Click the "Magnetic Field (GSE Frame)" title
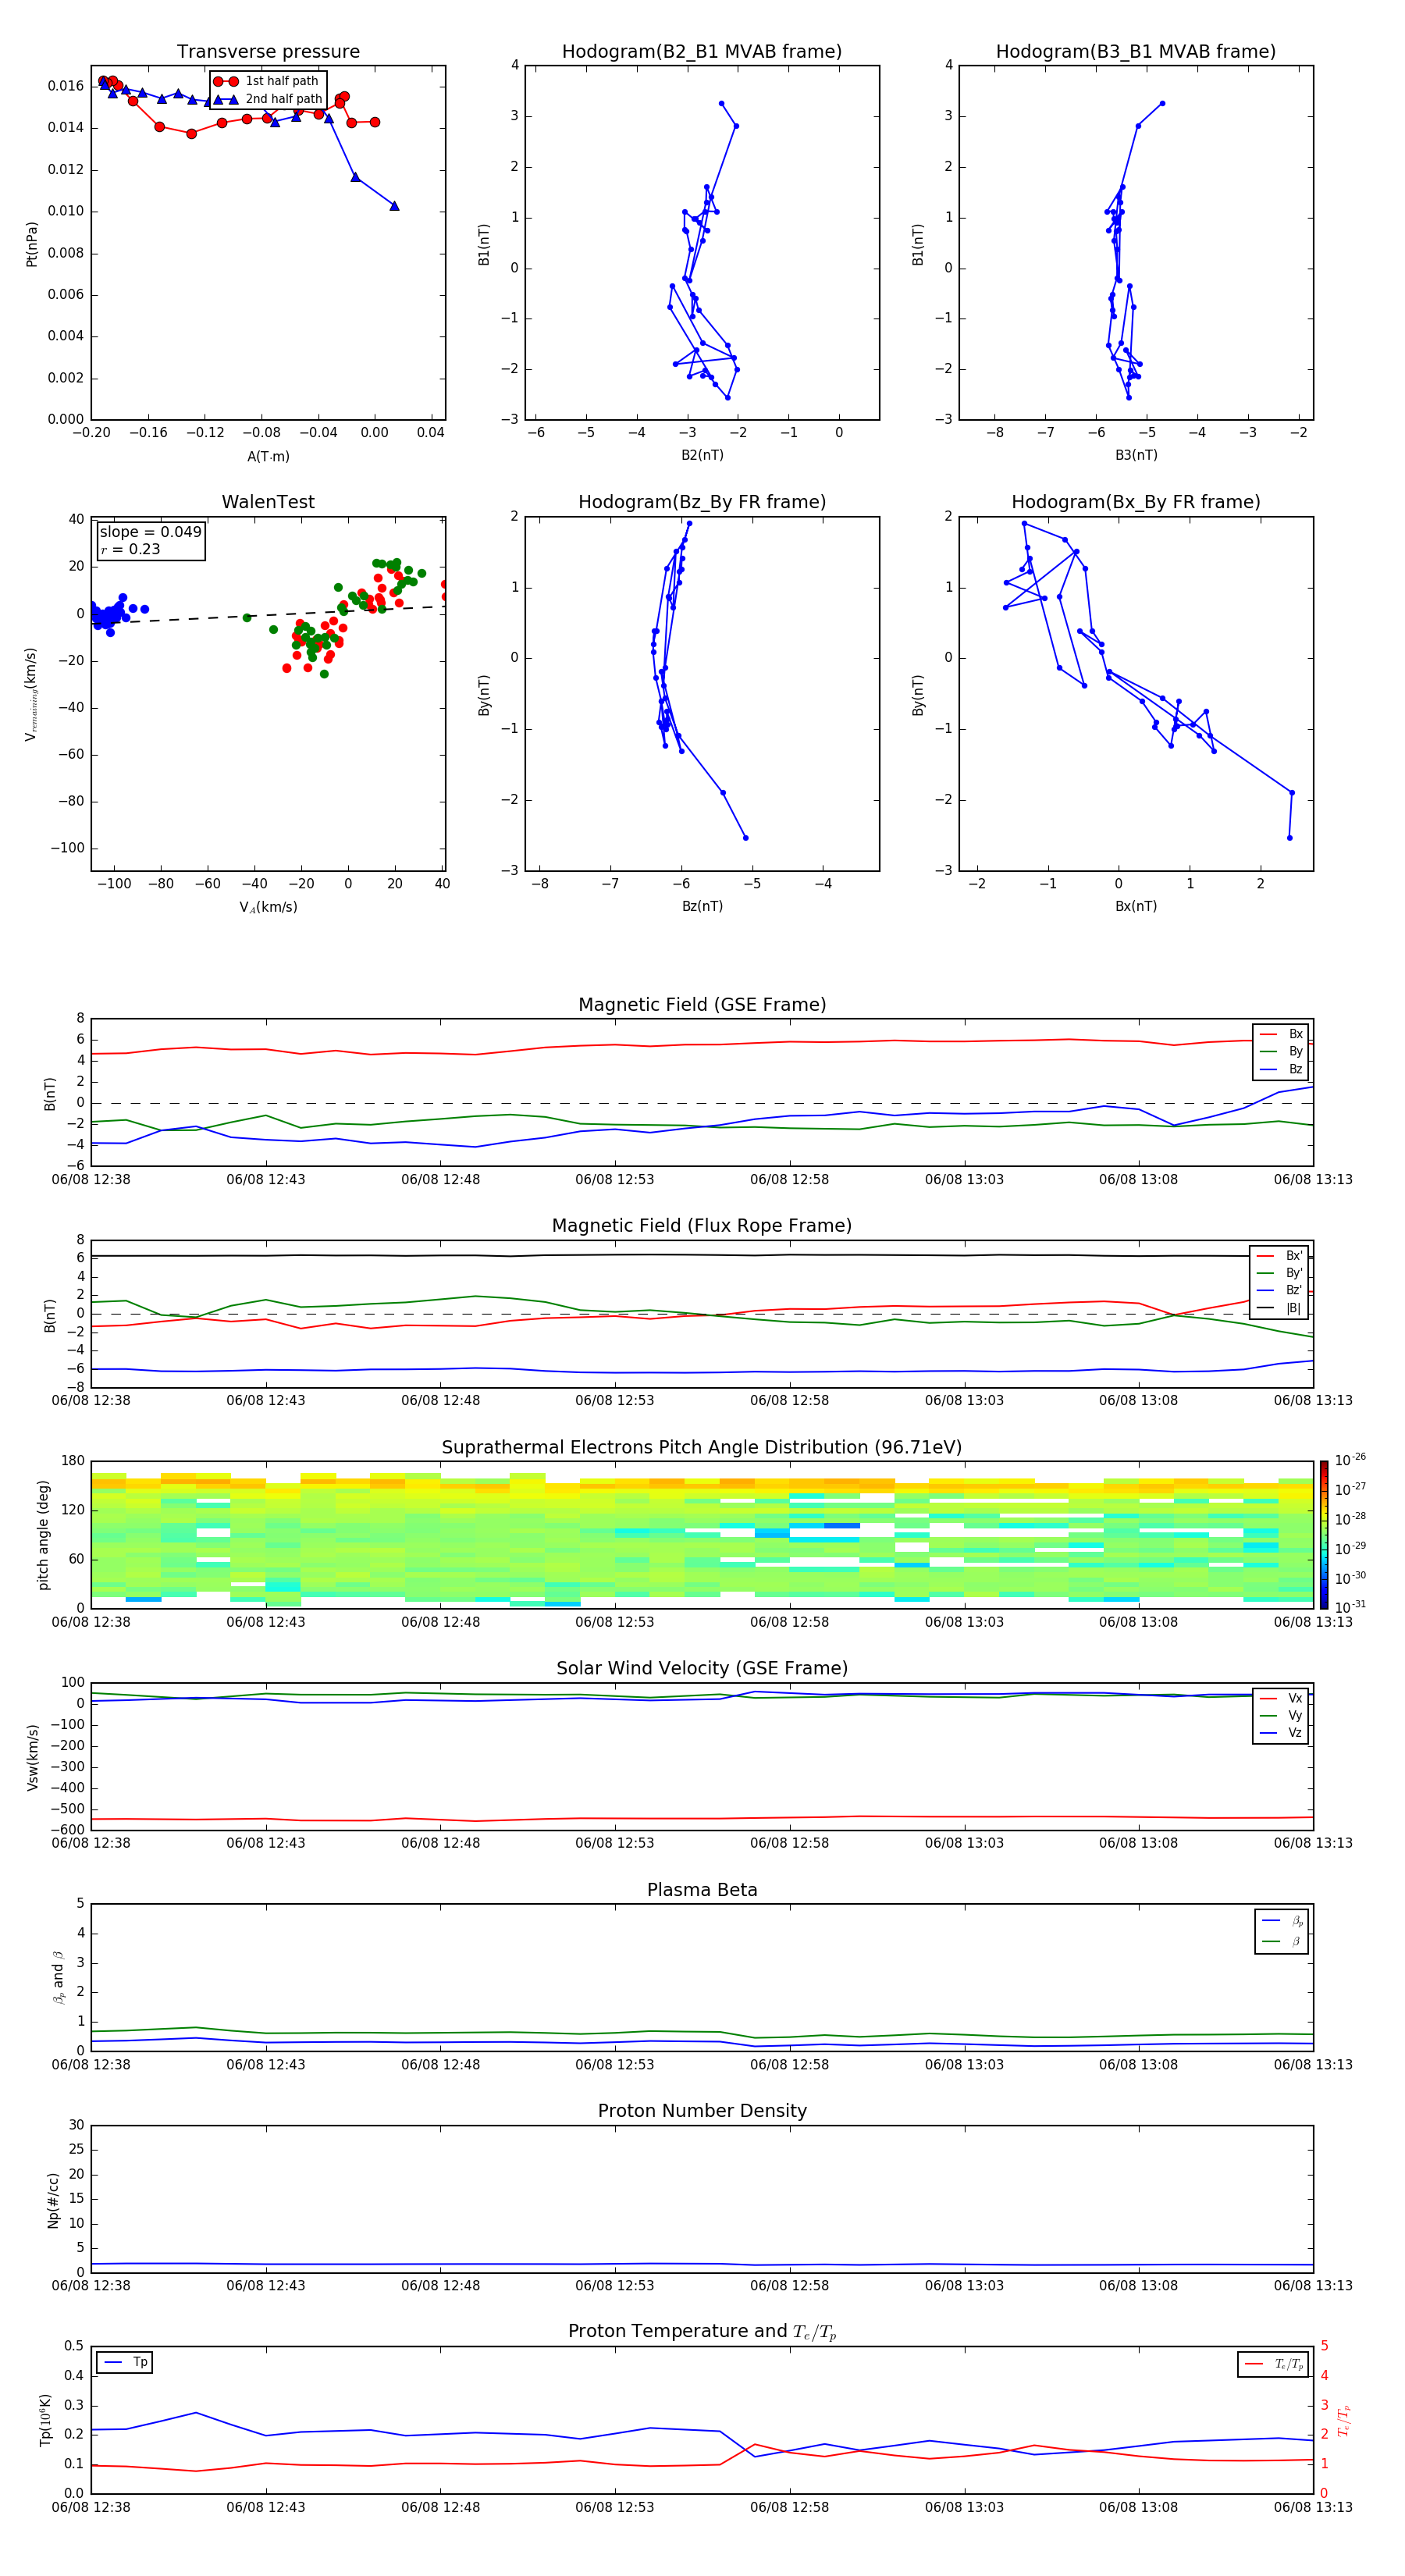Screen dimensions: 1405x2576 (702, 1005)
